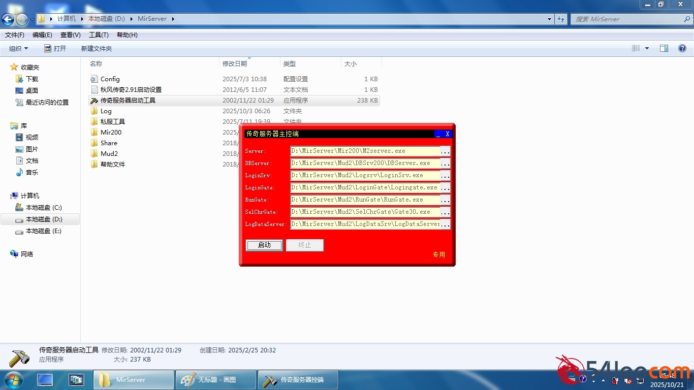The height and width of the screenshot is (390, 694).
Task: Click the RunGate path input field
Action: [x=365, y=200]
